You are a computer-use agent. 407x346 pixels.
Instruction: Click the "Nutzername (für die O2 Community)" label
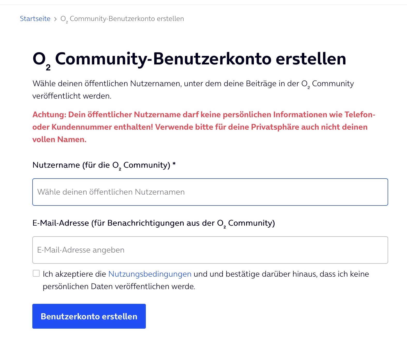tap(101, 165)
